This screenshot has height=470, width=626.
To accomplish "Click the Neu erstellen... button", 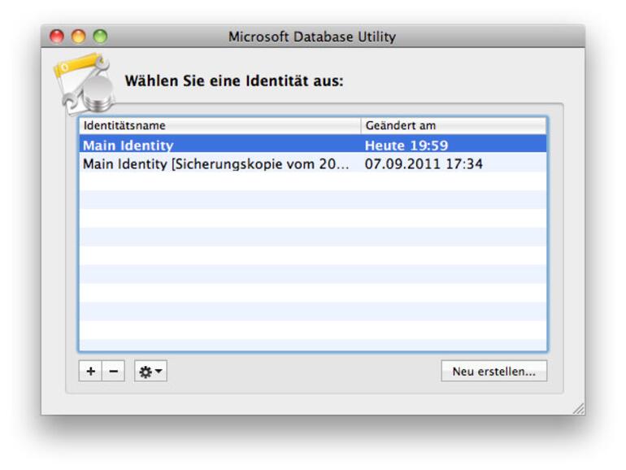I will tap(493, 371).
